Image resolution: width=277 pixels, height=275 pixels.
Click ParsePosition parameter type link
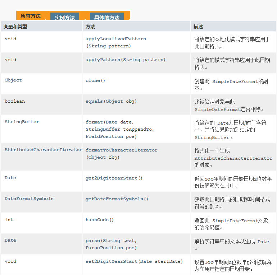click(104, 248)
